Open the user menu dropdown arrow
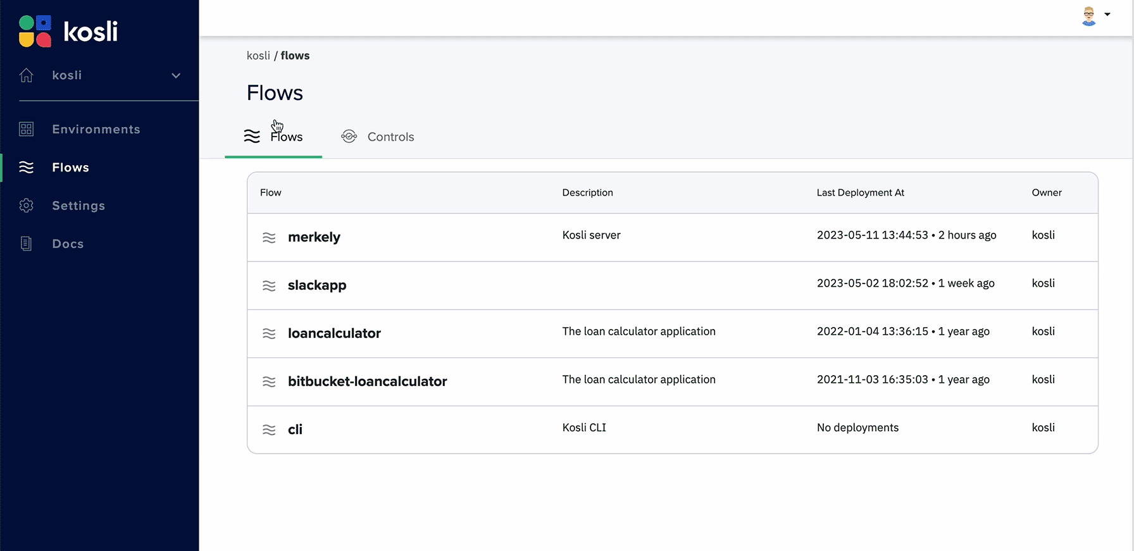 click(1107, 15)
